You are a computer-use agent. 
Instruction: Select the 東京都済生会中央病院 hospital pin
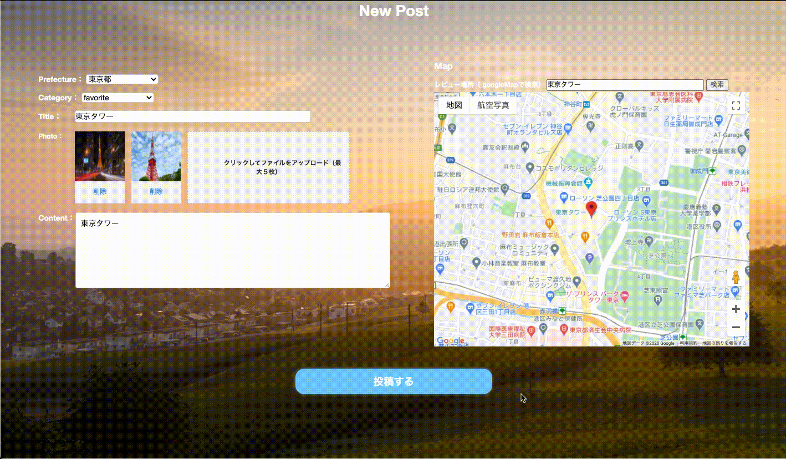(564, 329)
